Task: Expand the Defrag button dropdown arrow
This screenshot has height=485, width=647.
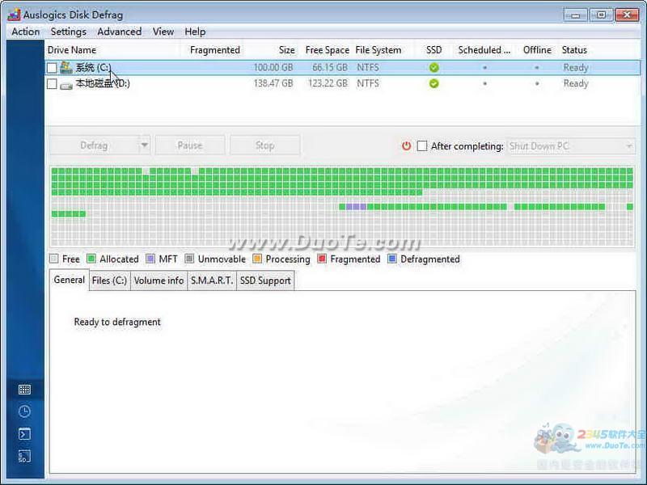Action: [145, 145]
